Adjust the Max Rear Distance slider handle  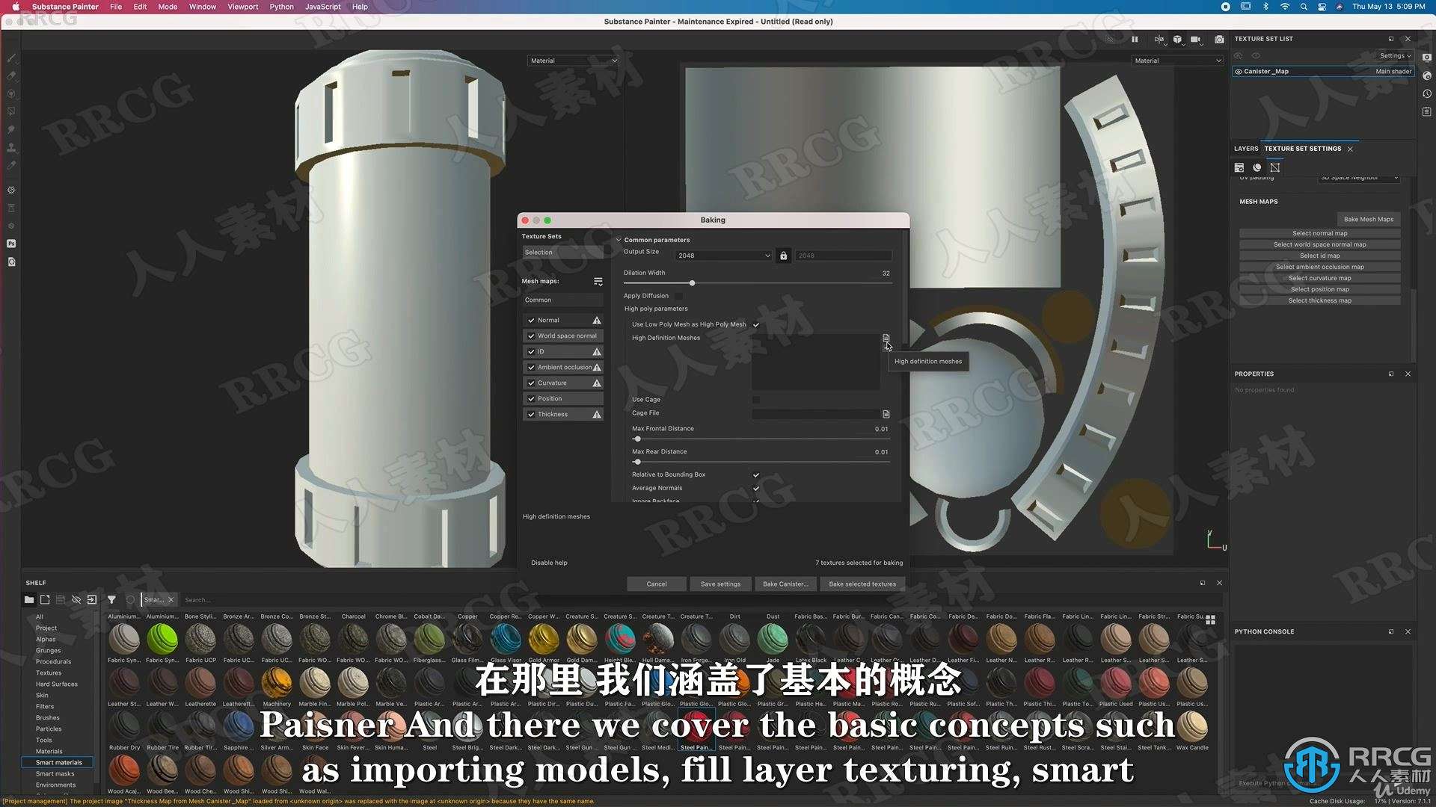pyautogui.click(x=637, y=462)
